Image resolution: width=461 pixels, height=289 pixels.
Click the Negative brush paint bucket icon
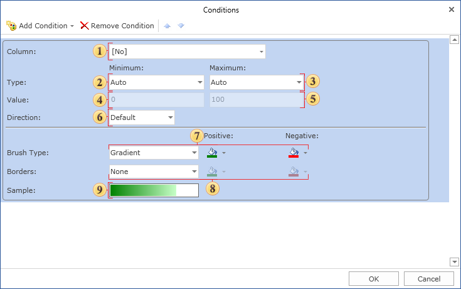point(294,152)
